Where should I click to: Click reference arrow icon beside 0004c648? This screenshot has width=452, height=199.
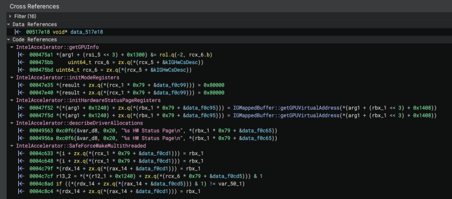pos(20,161)
